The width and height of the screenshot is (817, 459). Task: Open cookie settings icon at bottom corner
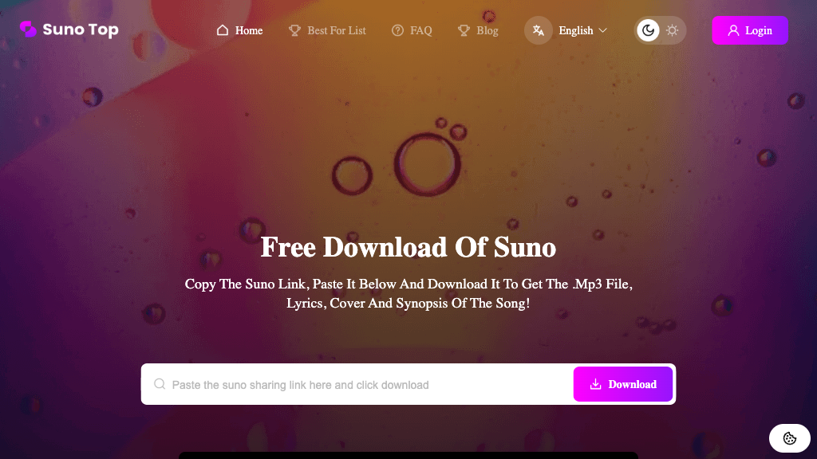coord(789,438)
